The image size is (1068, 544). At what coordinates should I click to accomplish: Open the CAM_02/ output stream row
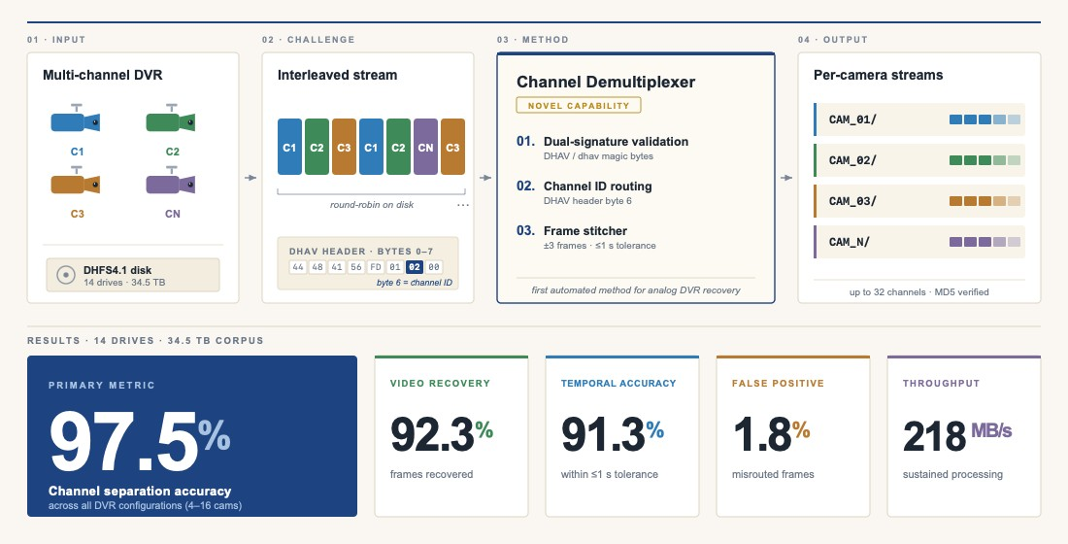coord(919,160)
